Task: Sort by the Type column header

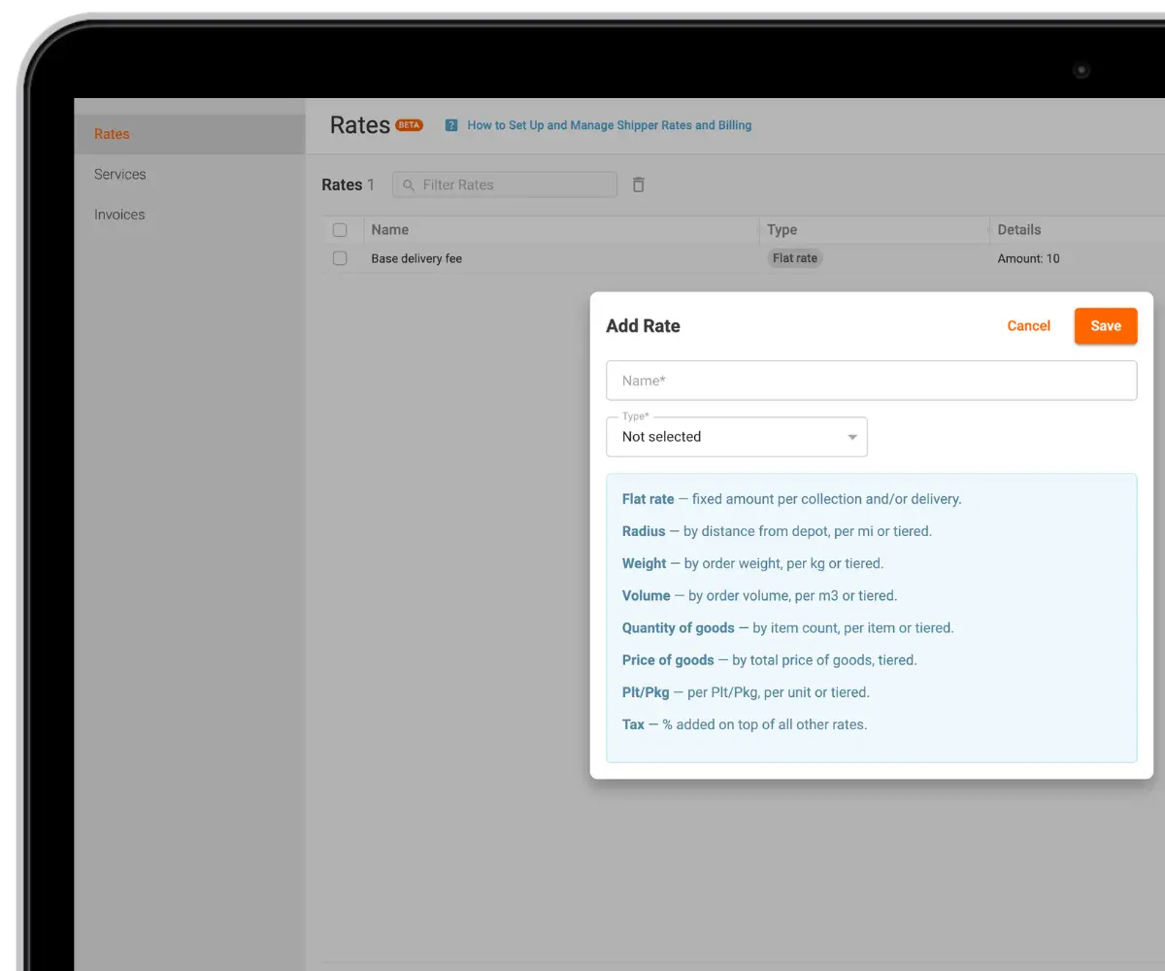Action: point(782,230)
